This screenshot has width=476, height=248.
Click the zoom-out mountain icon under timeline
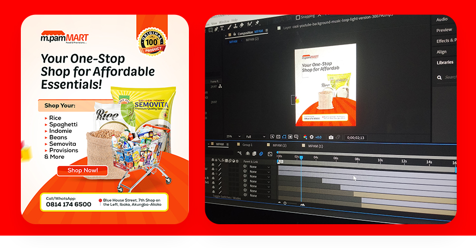[279, 202]
